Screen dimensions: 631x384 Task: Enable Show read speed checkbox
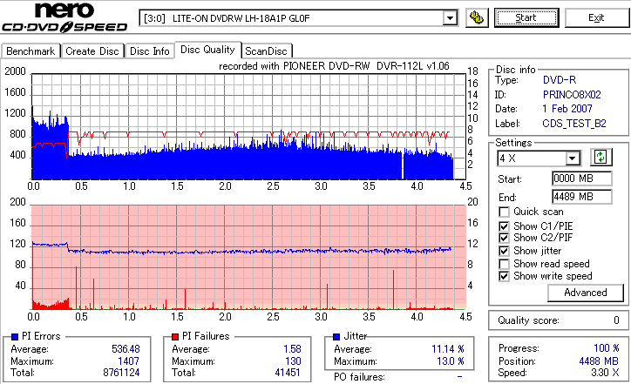[x=504, y=264]
